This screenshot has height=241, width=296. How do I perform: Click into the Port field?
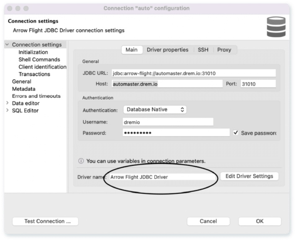coord(258,84)
